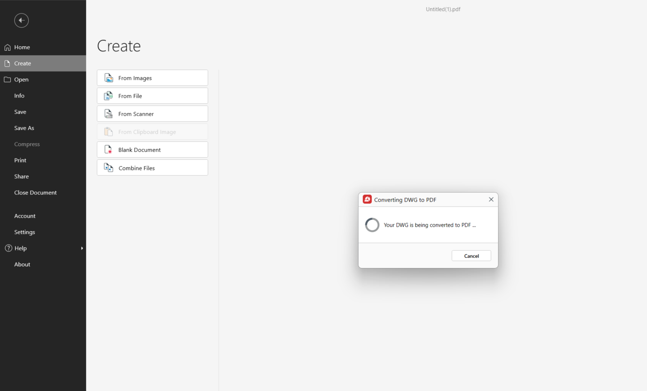Click the "Converting DWG to PDF" dialog title

[x=405, y=200]
